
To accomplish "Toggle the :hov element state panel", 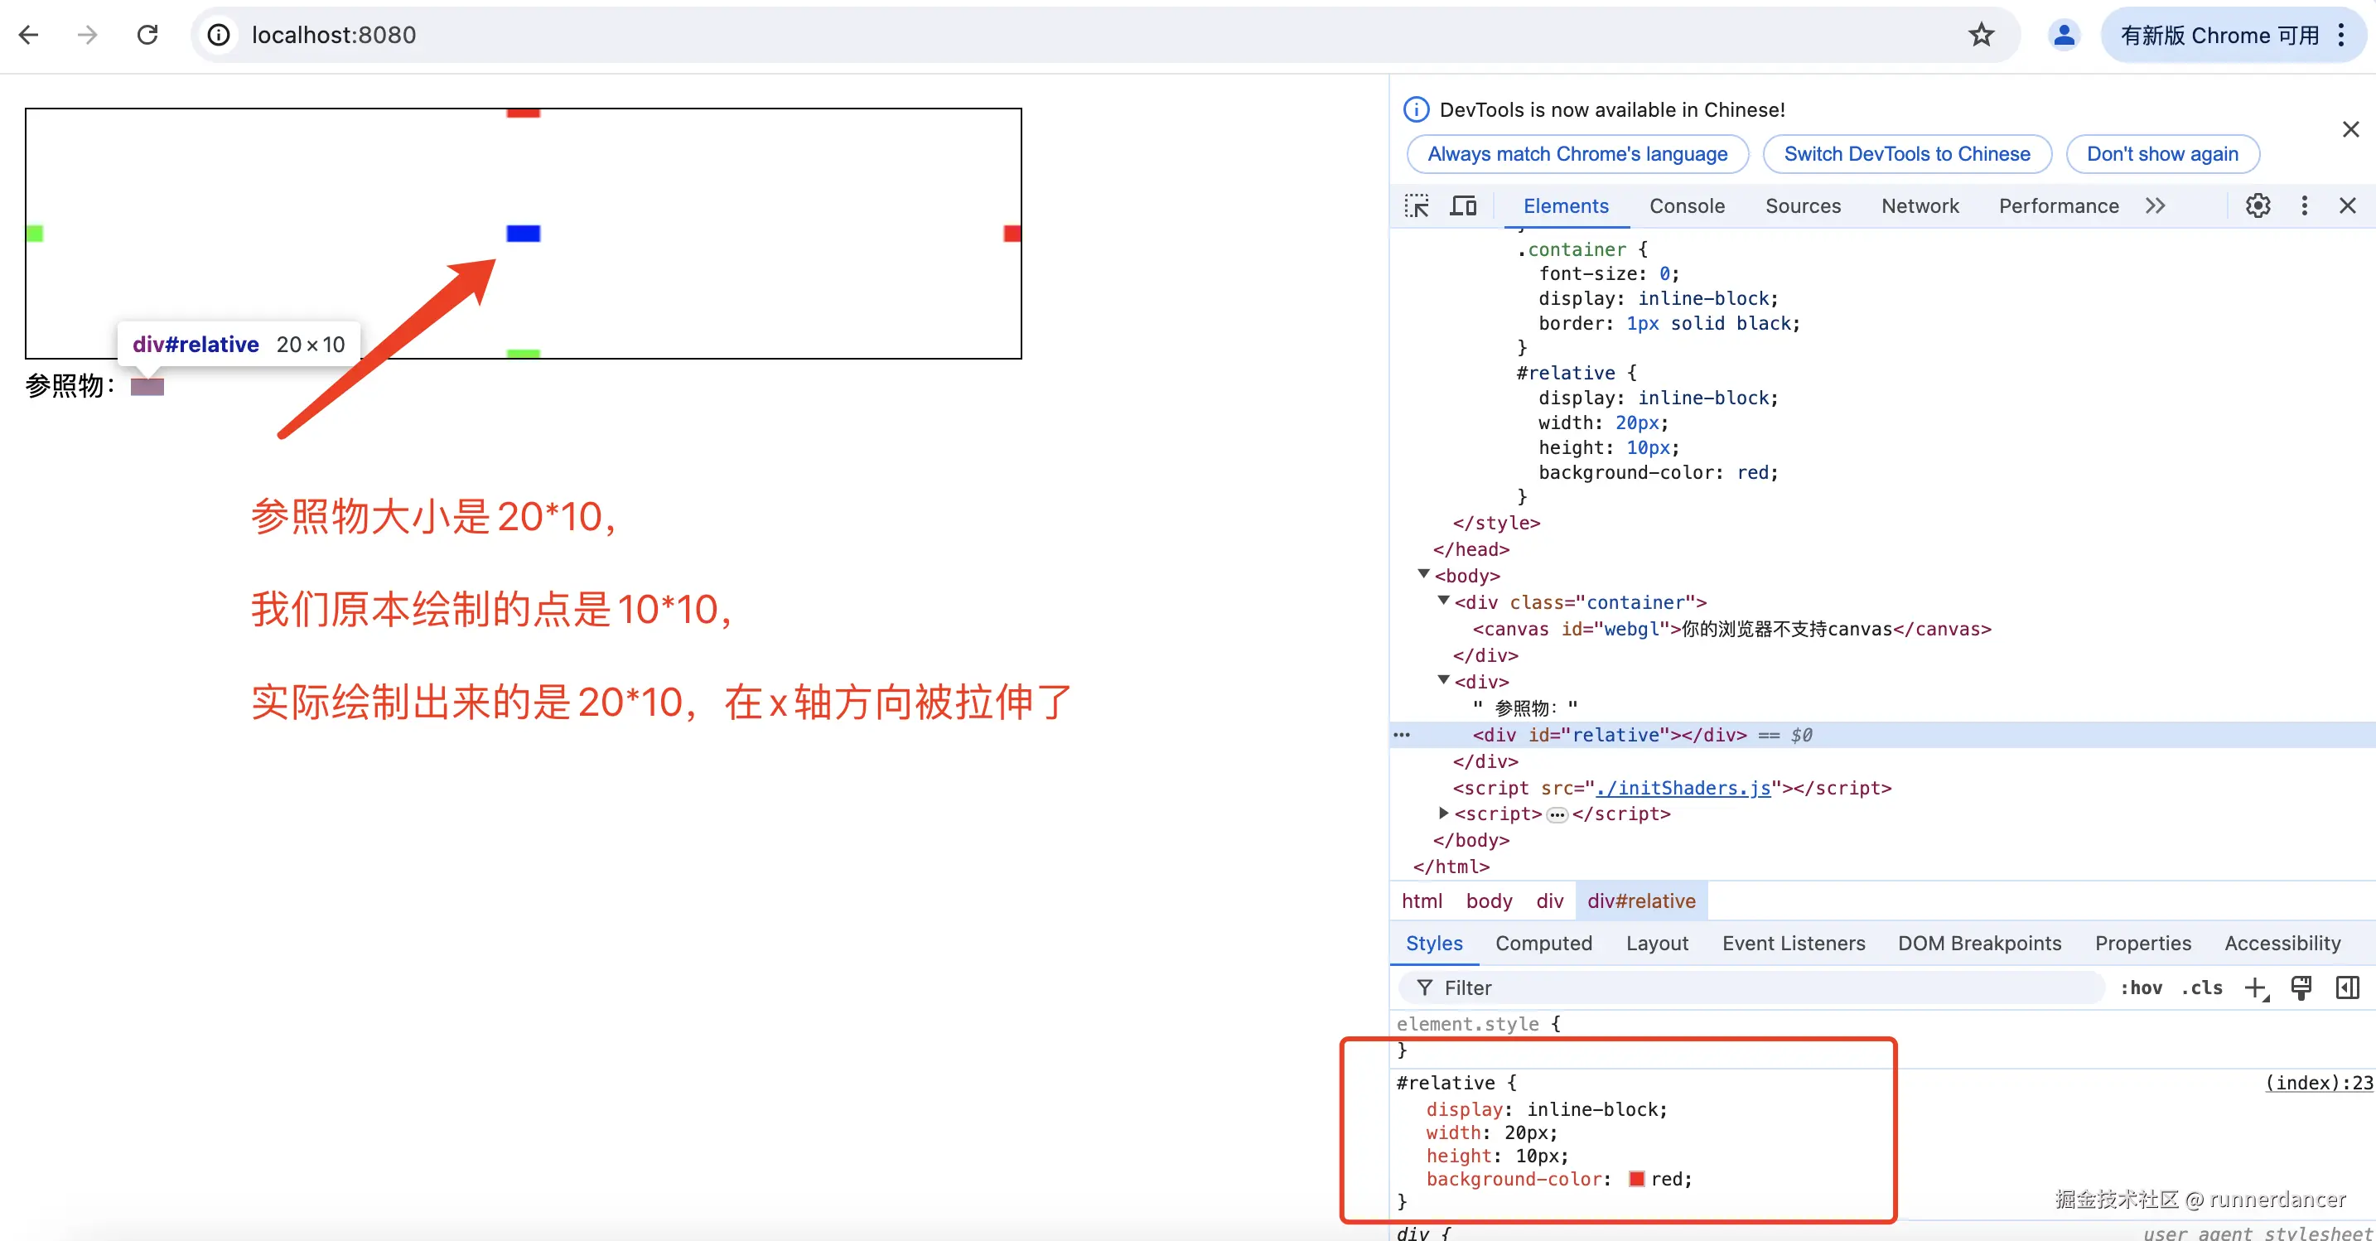I will [2140, 988].
